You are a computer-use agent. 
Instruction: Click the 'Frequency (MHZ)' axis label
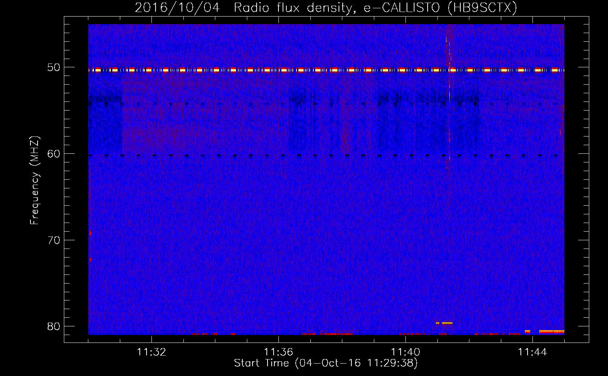point(35,180)
